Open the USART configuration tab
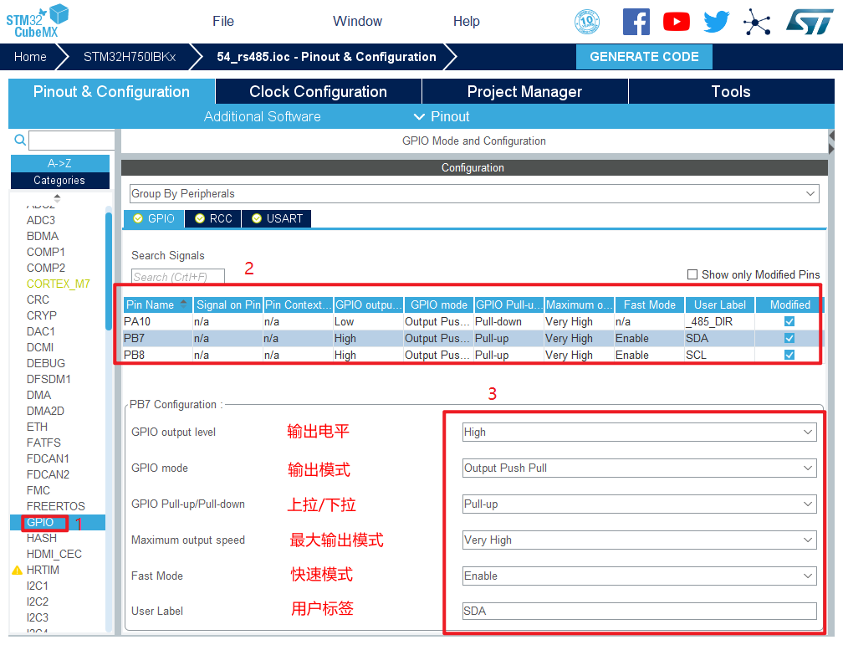The width and height of the screenshot is (843, 645). pos(277,218)
